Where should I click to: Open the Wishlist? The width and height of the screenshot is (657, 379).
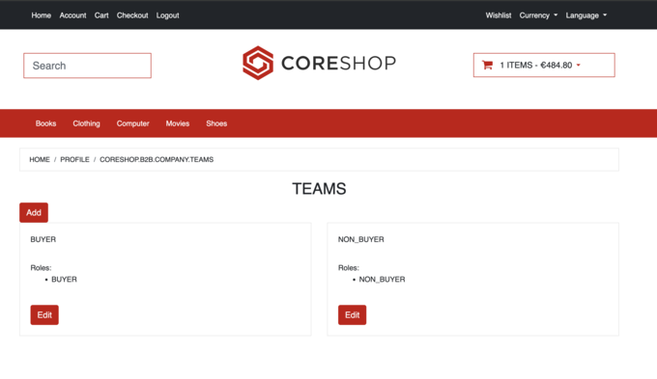(499, 15)
